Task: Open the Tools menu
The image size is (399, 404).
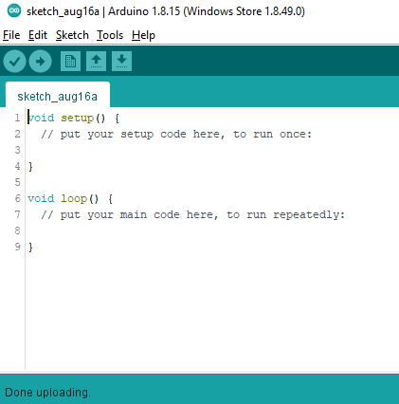Action: tap(110, 35)
